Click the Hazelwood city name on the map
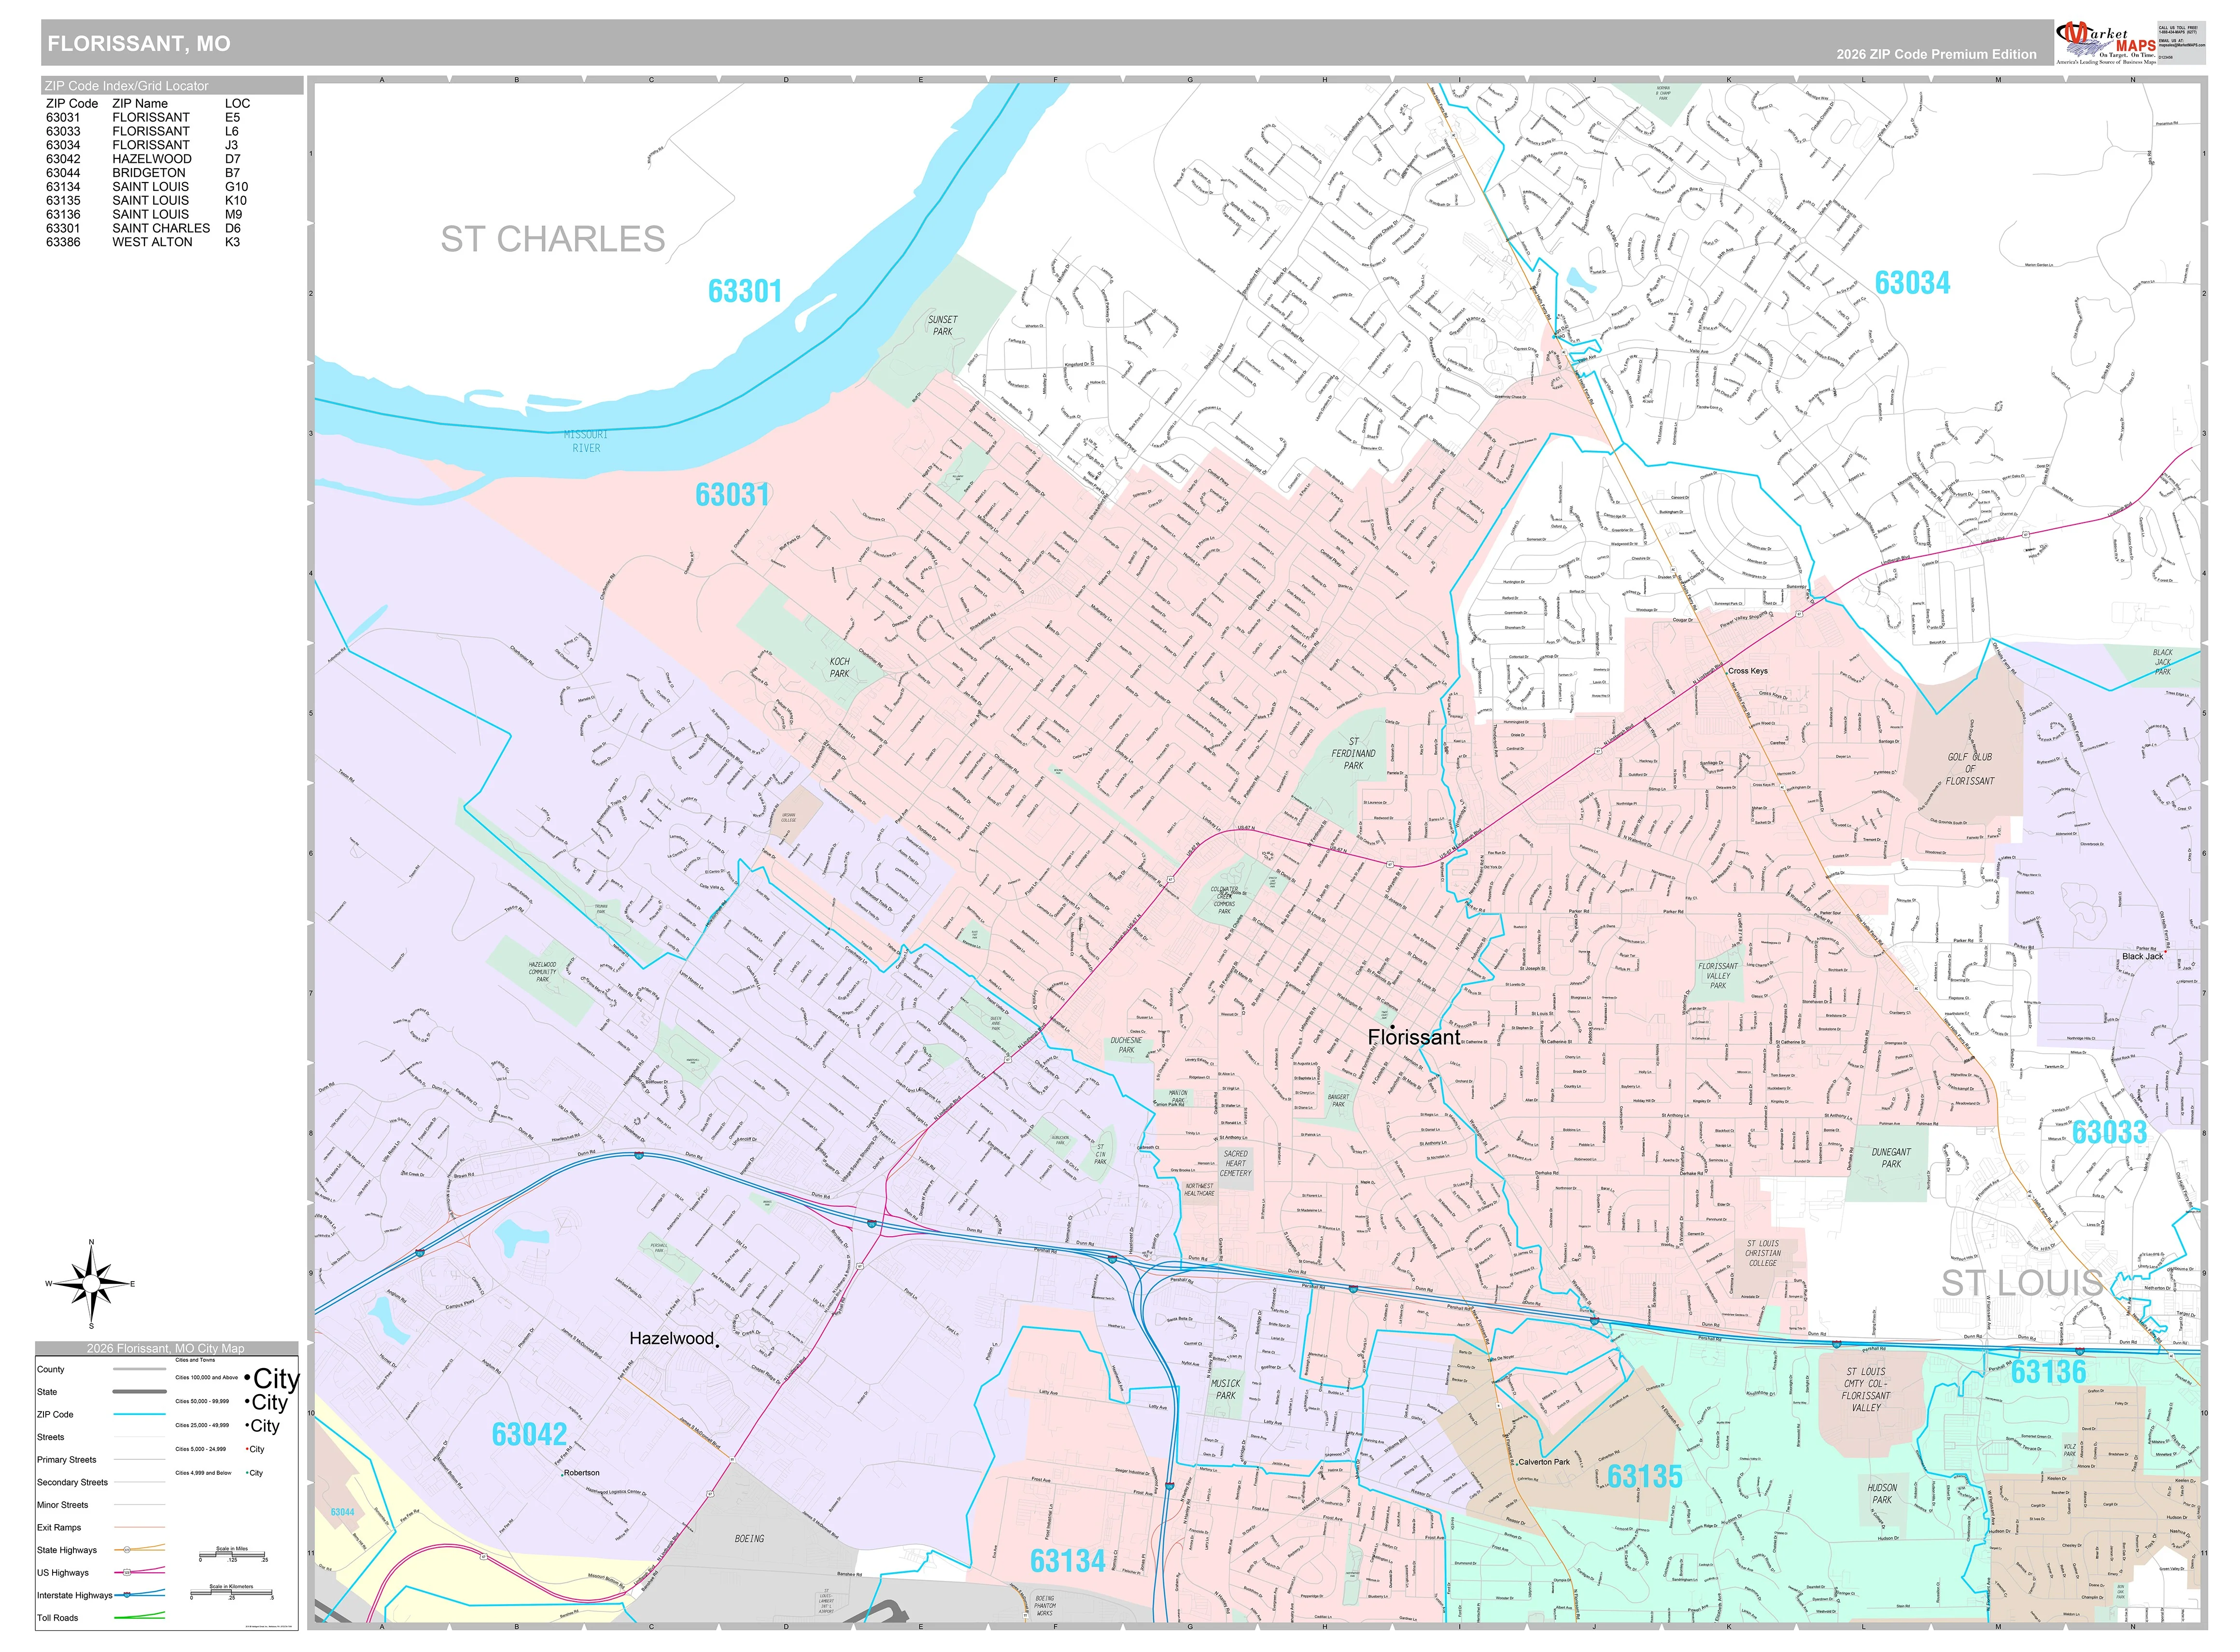 [672, 1338]
